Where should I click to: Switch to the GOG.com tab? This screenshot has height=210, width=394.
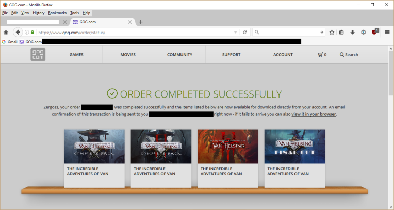[103, 22]
